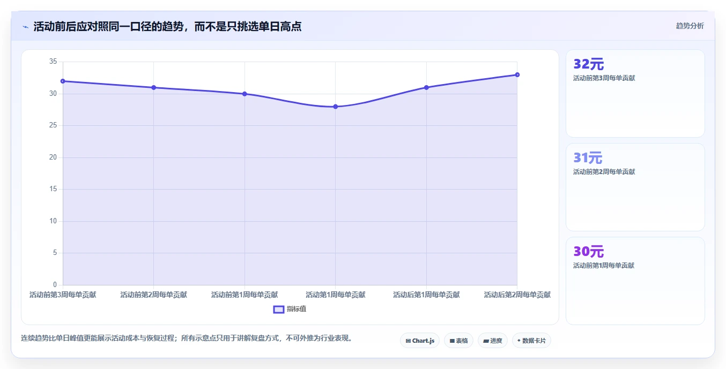Select the 活动第1周每单贡献 data point

point(336,107)
